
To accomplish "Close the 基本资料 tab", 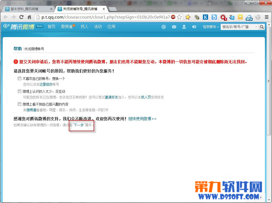I will click(x=51, y=9).
